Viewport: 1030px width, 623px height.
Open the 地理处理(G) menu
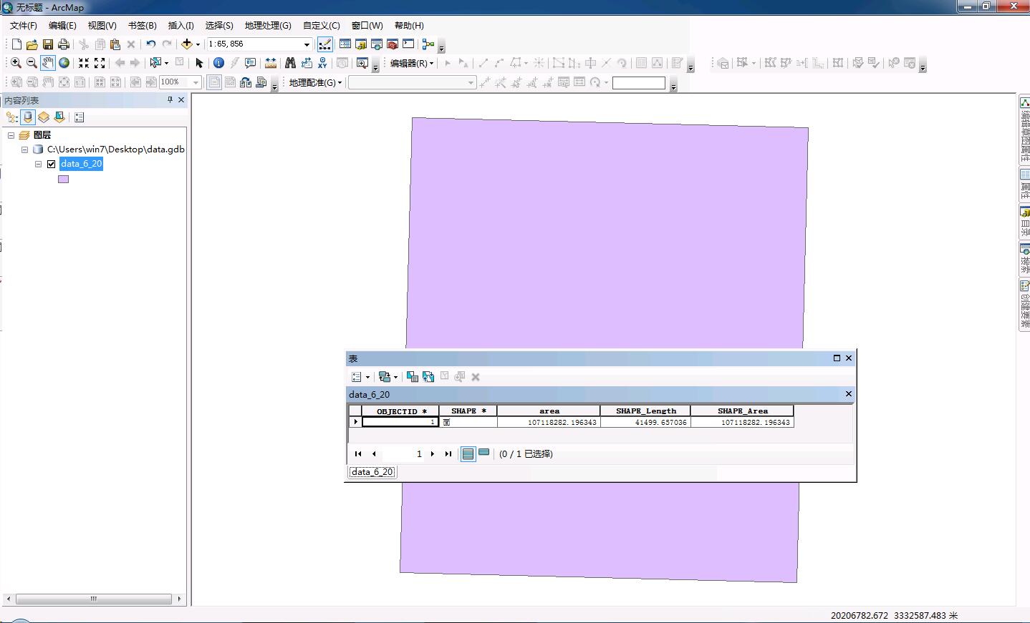tap(268, 26)
